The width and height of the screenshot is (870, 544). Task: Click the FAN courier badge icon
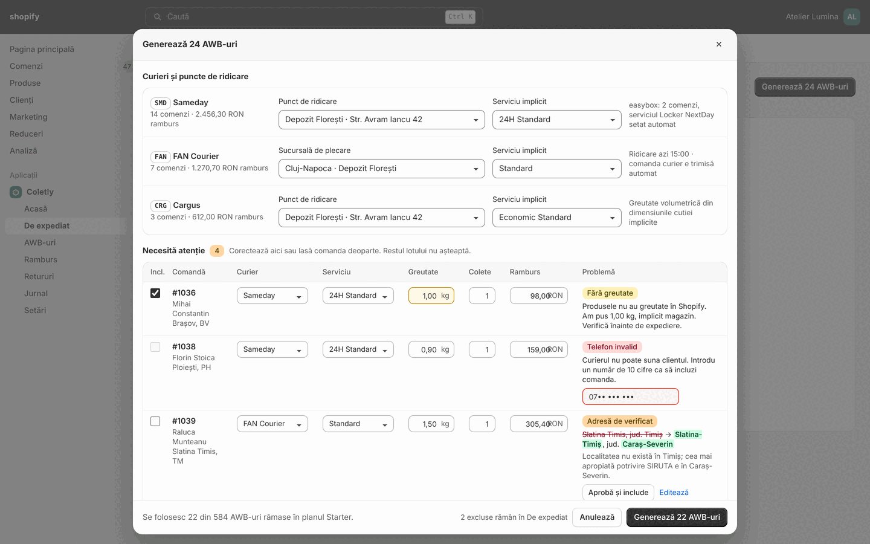pos(161,157)
